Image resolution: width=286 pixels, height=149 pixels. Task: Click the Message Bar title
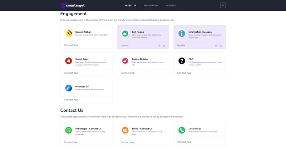pyautogui.click(x=82, y=86)
